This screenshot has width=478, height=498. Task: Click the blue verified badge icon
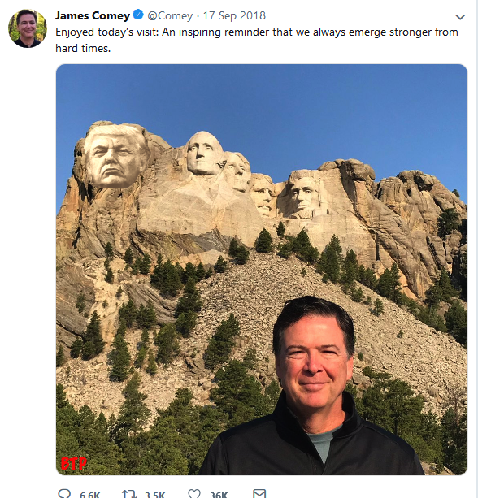[x=138, y=15]
